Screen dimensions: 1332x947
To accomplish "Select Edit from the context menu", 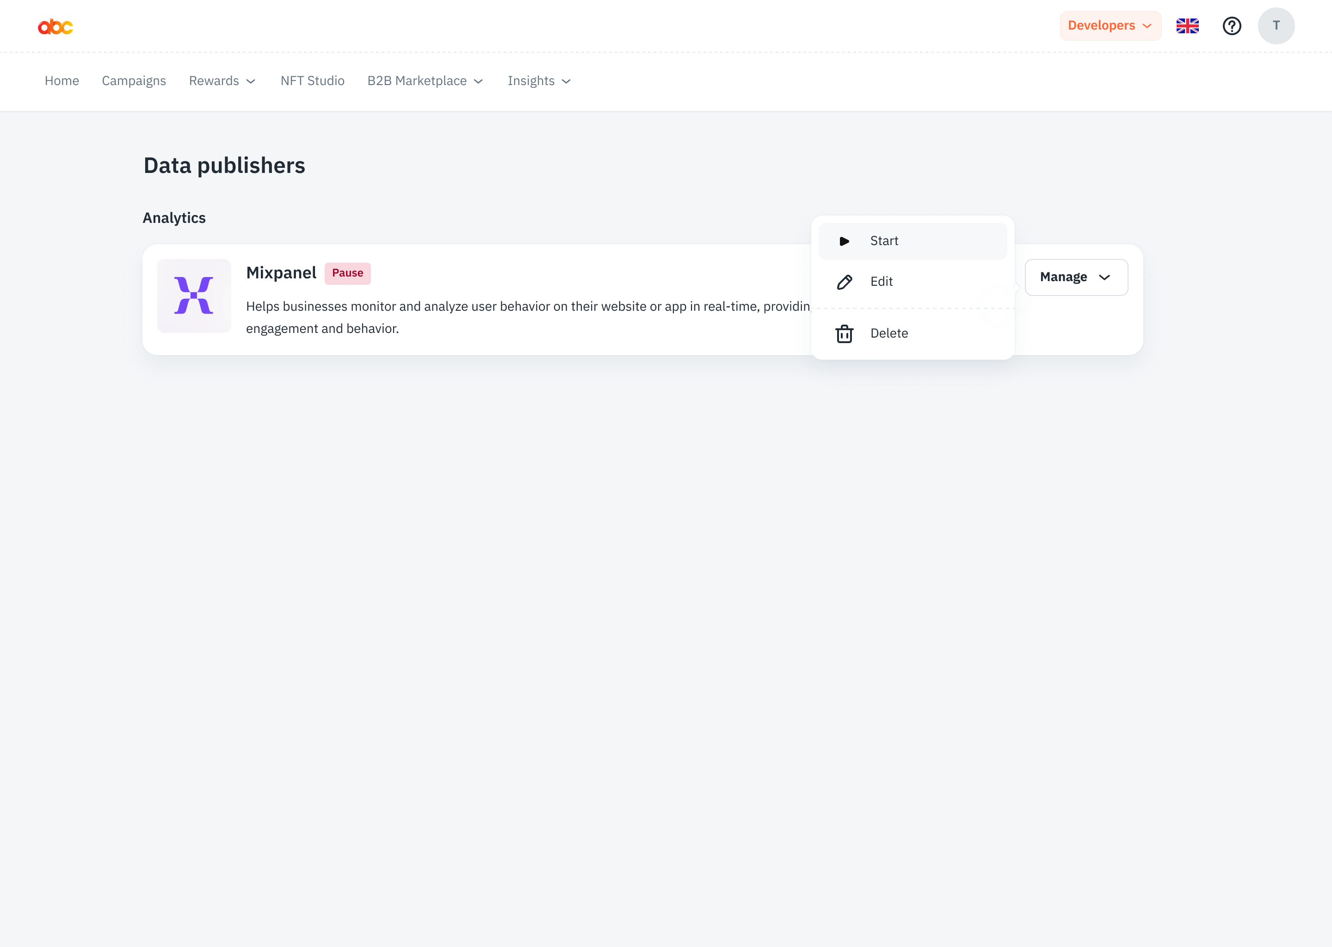I will coord(881,282).
